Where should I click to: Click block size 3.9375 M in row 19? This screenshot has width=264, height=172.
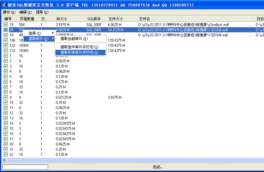[62, 25]
